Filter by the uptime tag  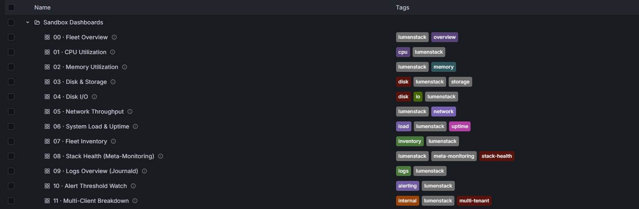[460, 126]
